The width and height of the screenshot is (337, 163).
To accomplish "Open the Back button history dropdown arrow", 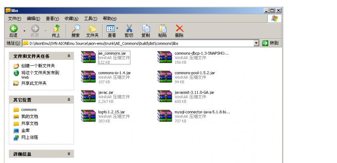I will click(24, 31).
